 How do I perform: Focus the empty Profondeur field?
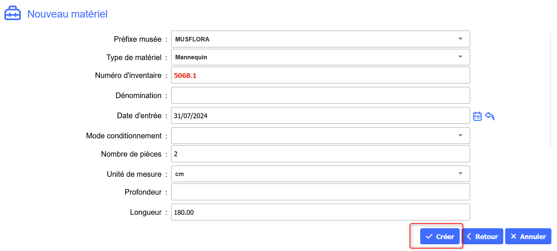pos(320,192)
